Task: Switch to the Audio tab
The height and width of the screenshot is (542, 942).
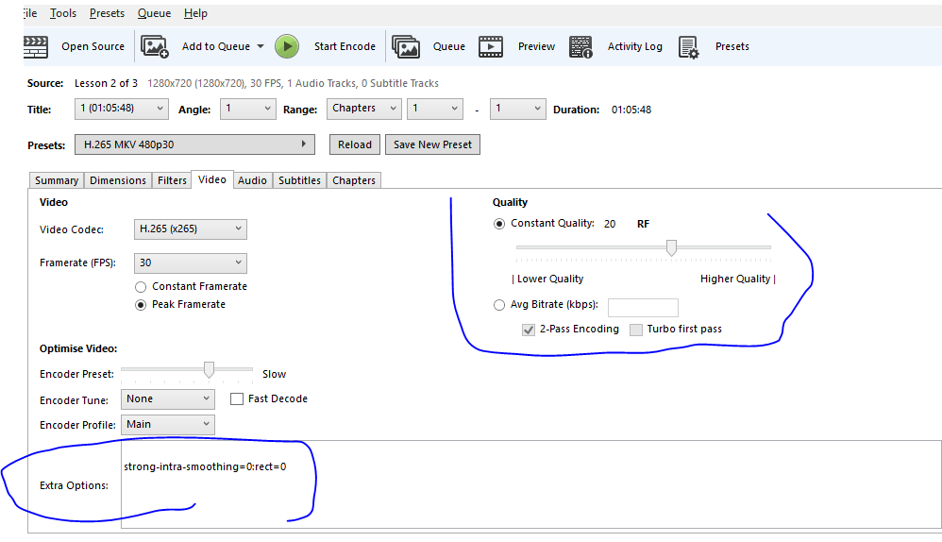Action: click(252, 180)
